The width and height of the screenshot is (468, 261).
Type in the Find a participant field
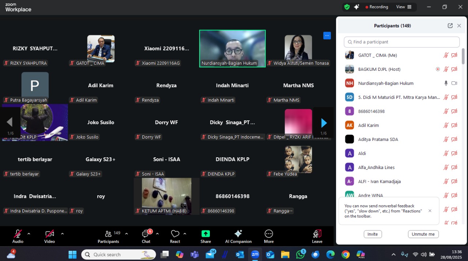click(401, 42)
